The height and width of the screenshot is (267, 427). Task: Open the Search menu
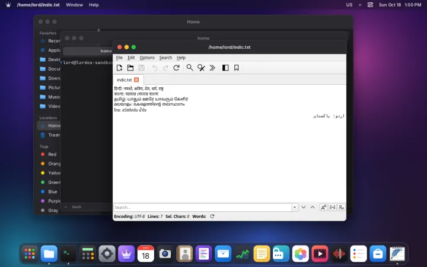(x=165, y=58)
